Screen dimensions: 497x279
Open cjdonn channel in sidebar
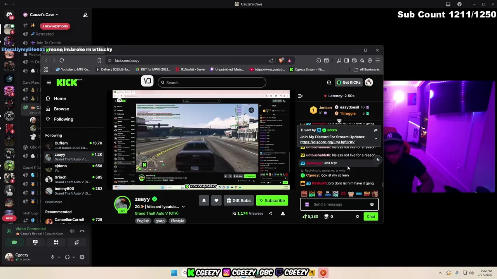tap(74, 168)
